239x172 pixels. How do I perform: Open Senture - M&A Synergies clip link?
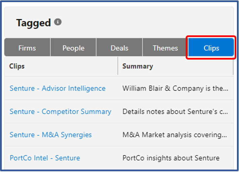(x=51, y=135)
